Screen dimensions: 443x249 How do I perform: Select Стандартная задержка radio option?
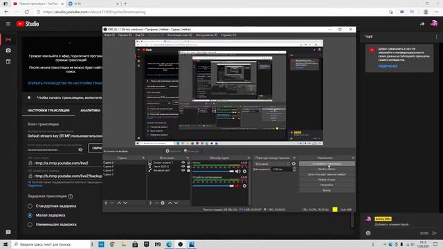tap(30, 206)
